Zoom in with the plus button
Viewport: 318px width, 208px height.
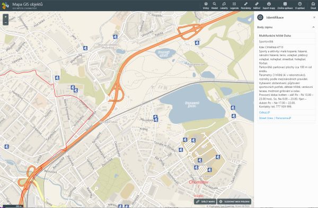tap(5, 17)
